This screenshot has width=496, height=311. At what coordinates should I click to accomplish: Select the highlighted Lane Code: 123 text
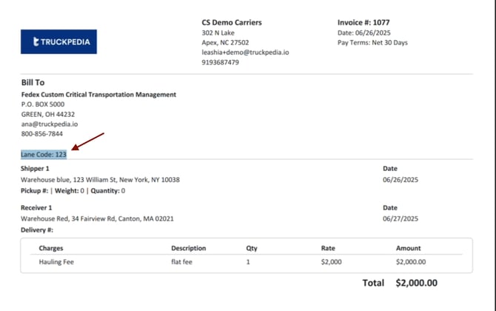[44, 154]
